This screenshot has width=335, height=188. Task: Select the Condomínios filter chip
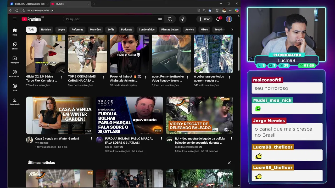(147, 30)
